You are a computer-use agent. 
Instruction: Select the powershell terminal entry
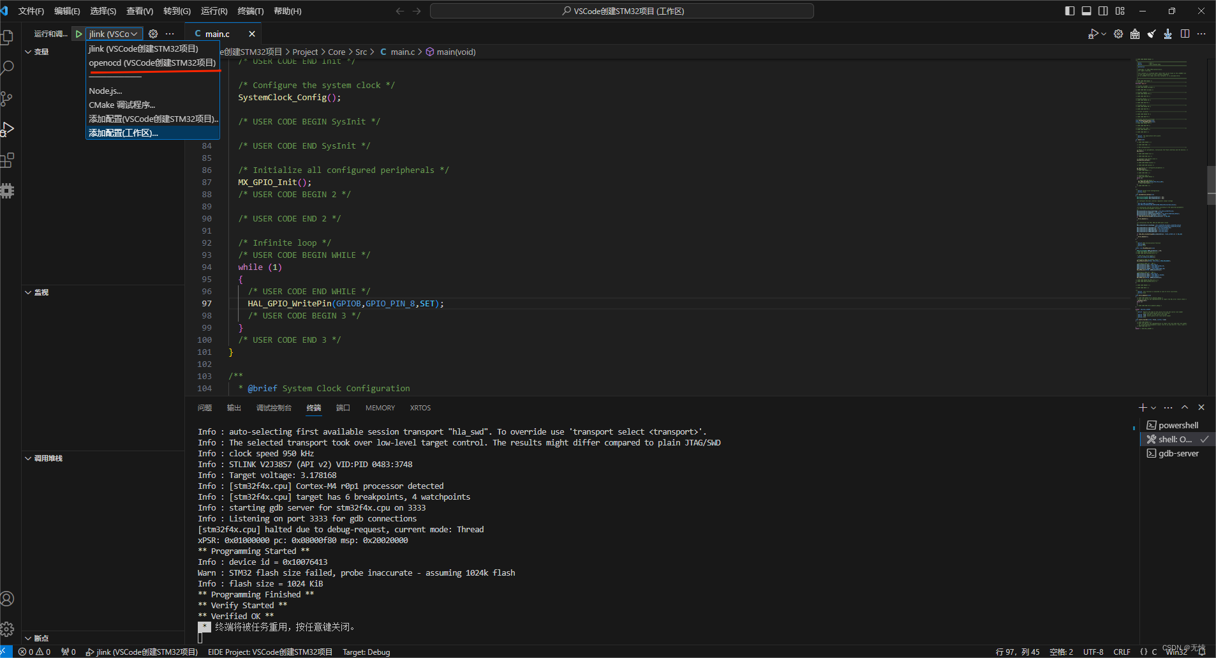1176,425
